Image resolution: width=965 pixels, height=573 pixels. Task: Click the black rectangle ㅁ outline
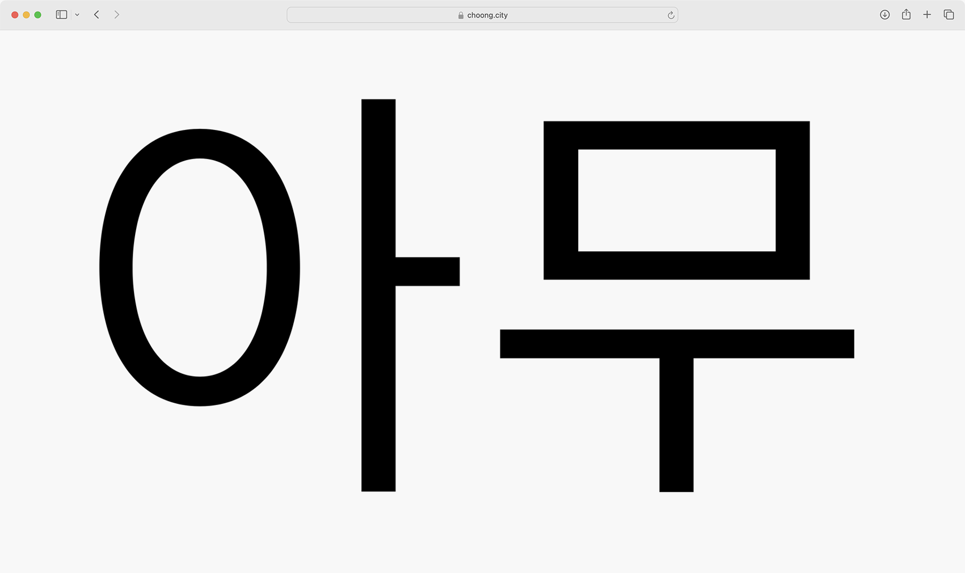click(x=676, y=136)
